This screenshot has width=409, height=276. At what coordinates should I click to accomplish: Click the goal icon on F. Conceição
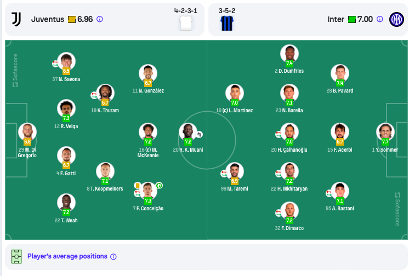(x=159, y=186)
